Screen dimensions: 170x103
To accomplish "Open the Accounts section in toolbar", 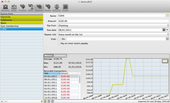I will pyautogui.click(x=5, y=8).
